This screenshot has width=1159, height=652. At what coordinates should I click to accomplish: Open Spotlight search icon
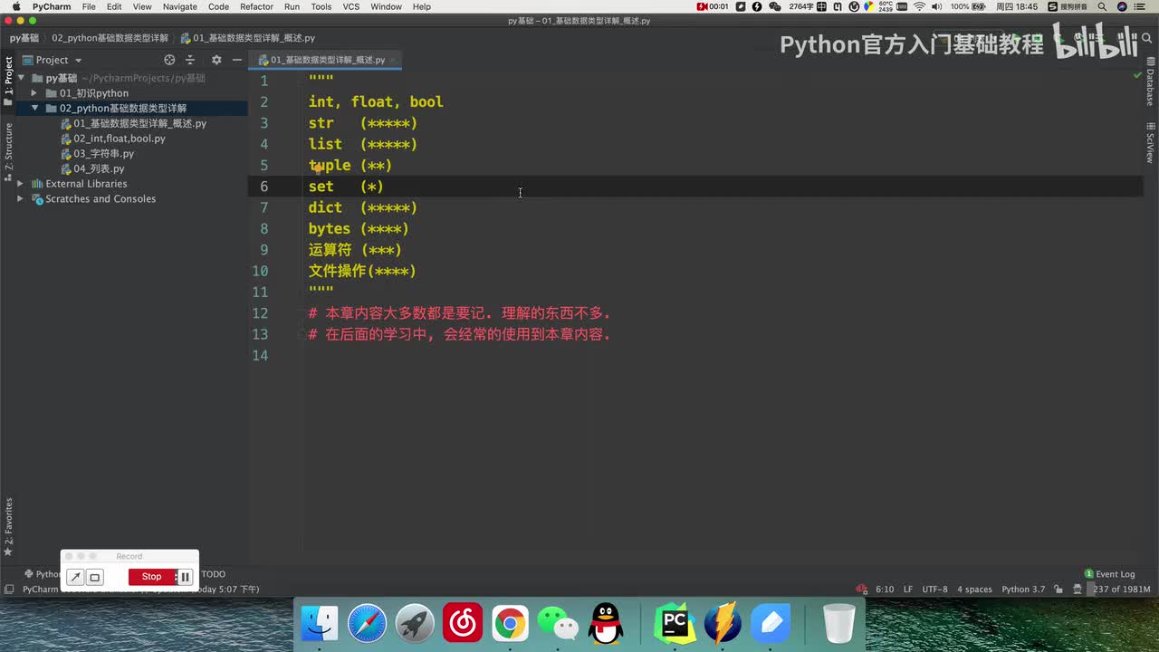point(1102,6)
